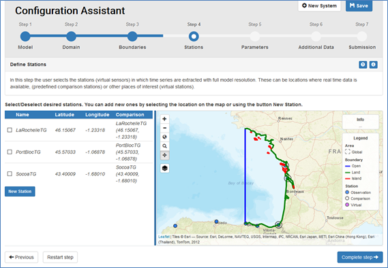This screenshot has height=268, width=388.
Task: Click latitude value 46.15067
Action: pos(65,130)
